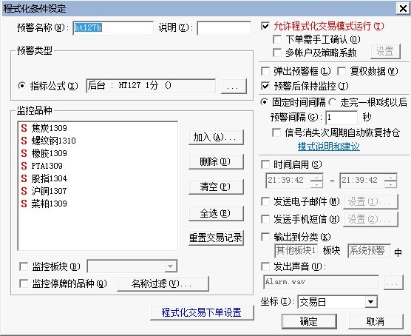
Task: Click 重置交易记录 button
Action: click(216, 238)
